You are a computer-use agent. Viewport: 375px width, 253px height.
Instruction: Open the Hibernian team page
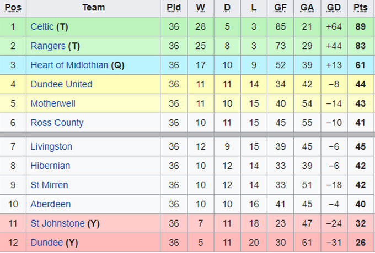(50, 166)
